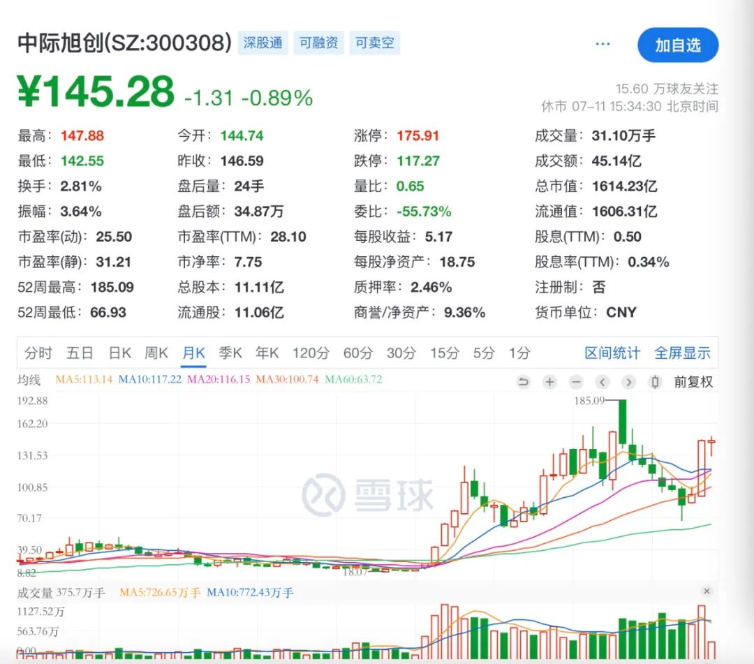The image size is (754, 664).
Task: Click the MA10:117.22 indicator label
Action: click(150, 379)
